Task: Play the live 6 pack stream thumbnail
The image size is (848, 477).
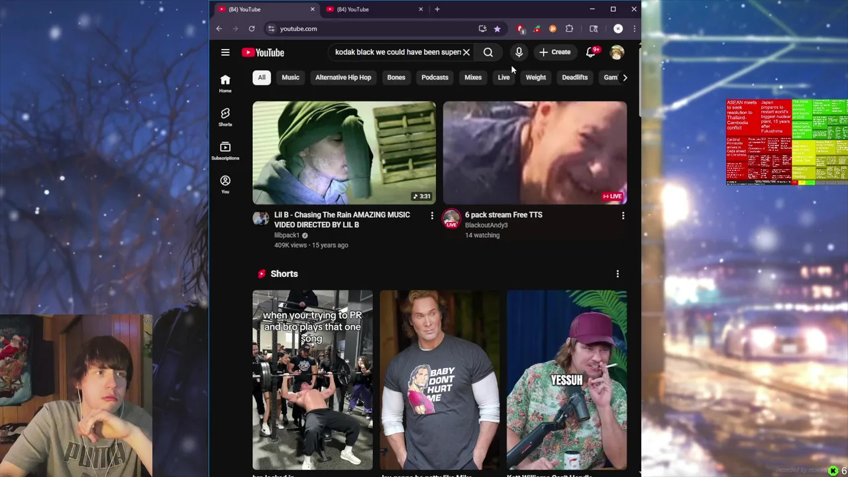Action: point(535,152)
